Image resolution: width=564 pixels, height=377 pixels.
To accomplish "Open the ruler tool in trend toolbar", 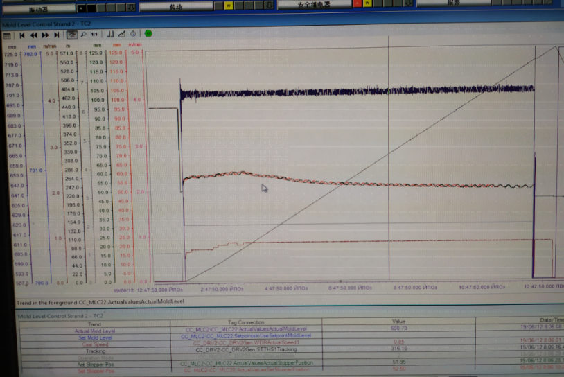I will [110, 34].
